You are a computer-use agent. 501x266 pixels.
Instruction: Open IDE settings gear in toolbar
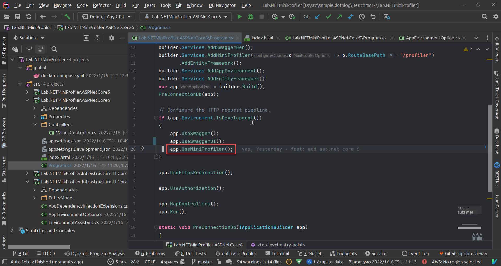click(496, 17)
